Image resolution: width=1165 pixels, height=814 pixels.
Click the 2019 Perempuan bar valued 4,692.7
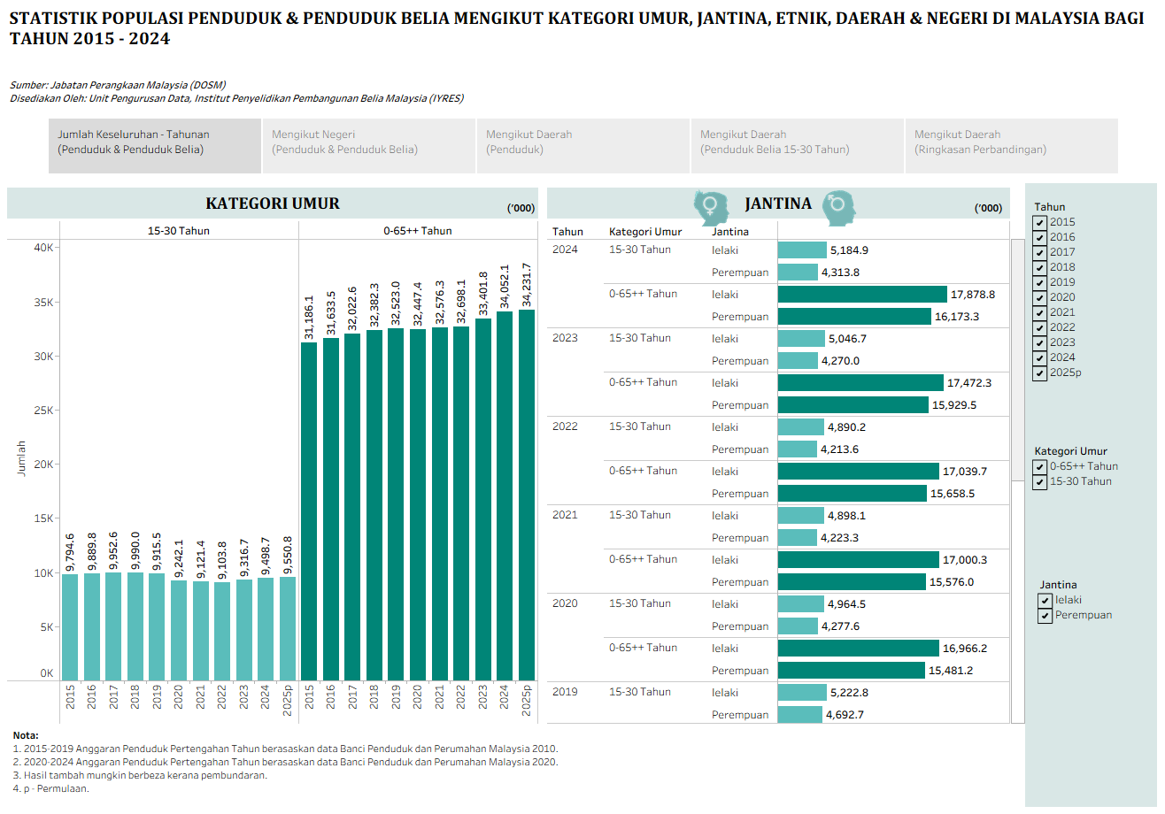pos(800,714)
